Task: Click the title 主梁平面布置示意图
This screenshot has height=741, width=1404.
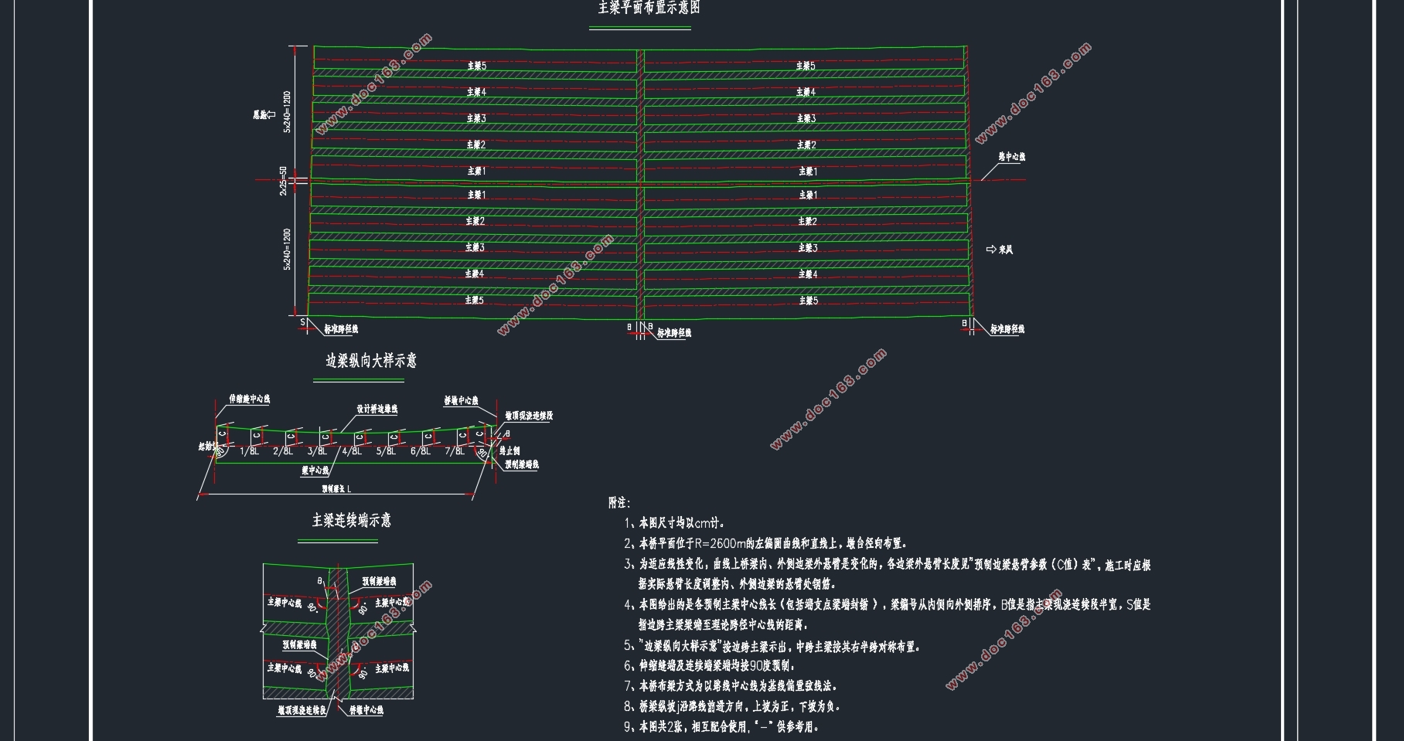Action: pos(649,8)
